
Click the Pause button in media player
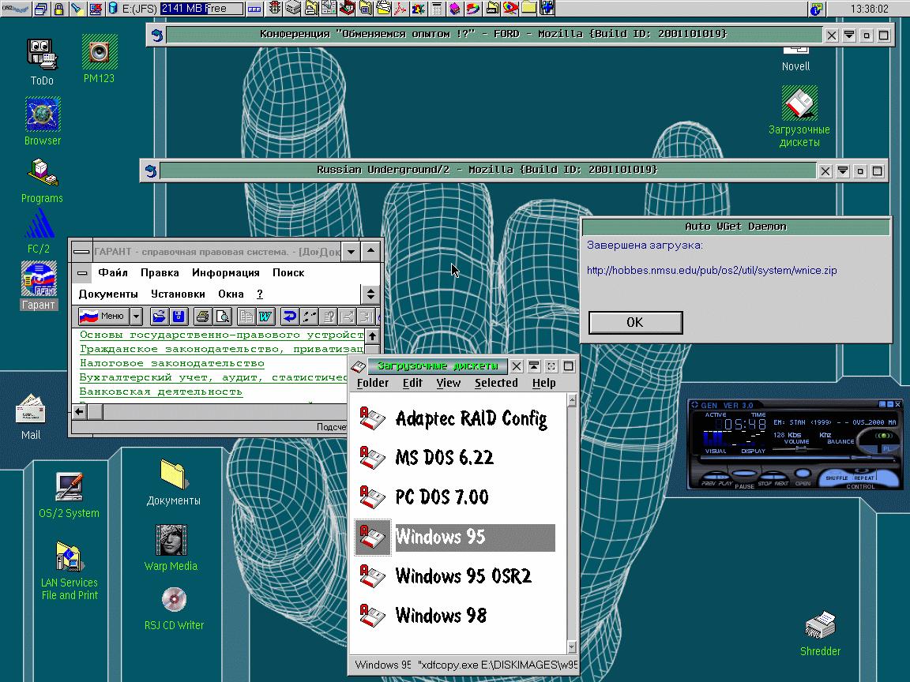pyautogui.click(x=745, y=474)
